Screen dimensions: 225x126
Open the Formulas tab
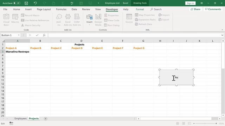(x=61, y=9)
